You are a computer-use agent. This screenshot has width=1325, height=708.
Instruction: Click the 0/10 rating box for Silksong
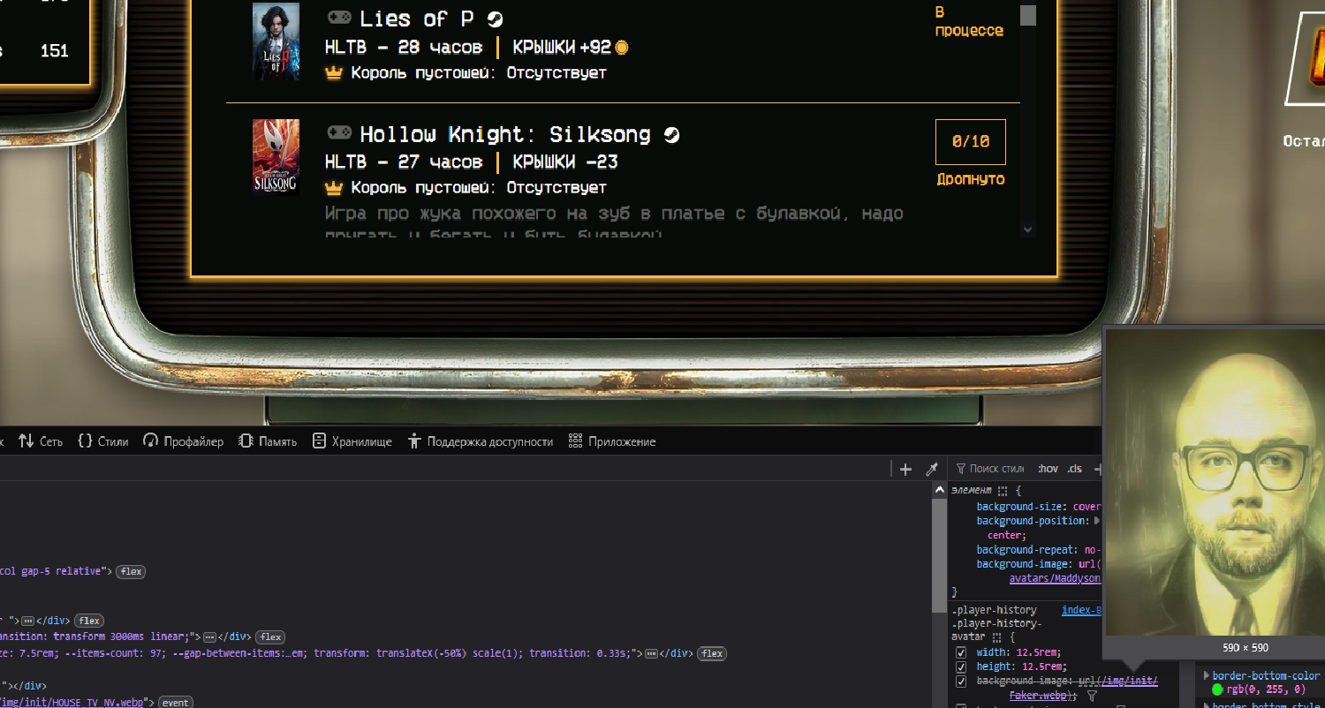point(970,141)
